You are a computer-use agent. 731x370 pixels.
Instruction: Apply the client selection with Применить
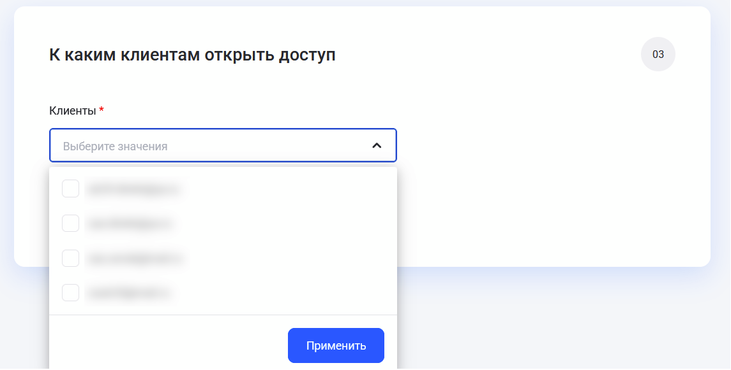(336, 345)
